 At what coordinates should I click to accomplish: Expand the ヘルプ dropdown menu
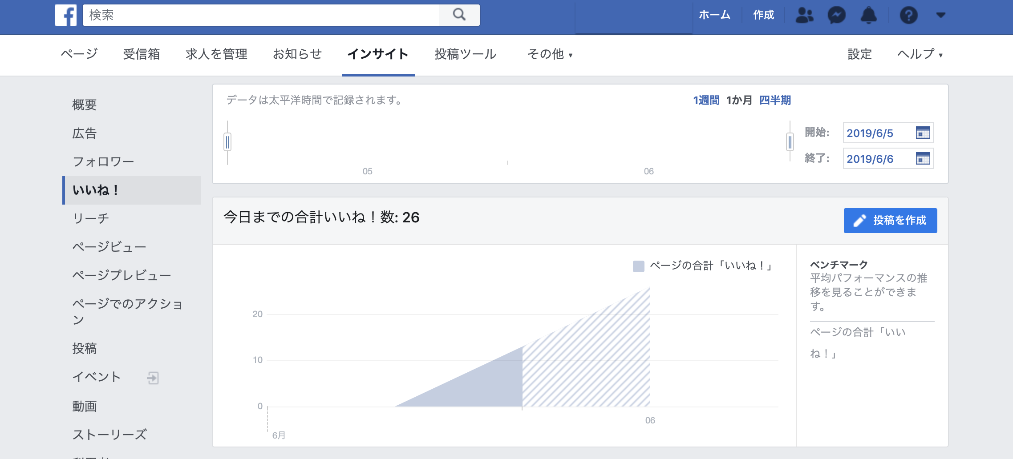(920, 54)
